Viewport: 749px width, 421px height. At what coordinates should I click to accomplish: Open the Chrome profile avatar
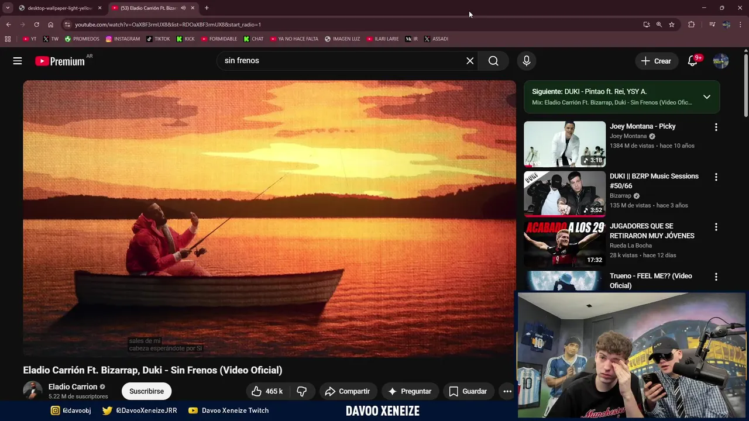[726, 25]
